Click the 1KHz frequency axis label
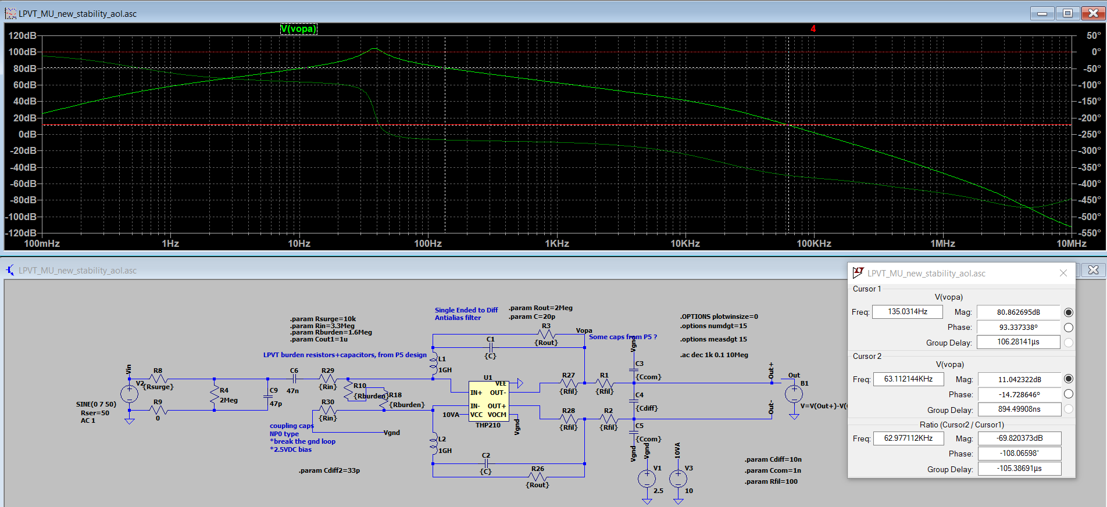 pyautogui.click(x=557, y=243)
